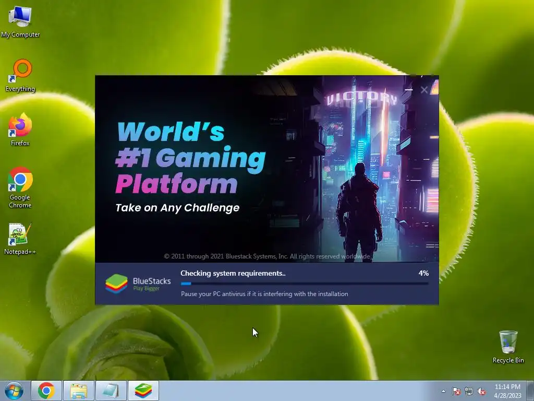Switch to the notepad taskbar item
Viewport: 534px width, 401px height.
[111, 391]
